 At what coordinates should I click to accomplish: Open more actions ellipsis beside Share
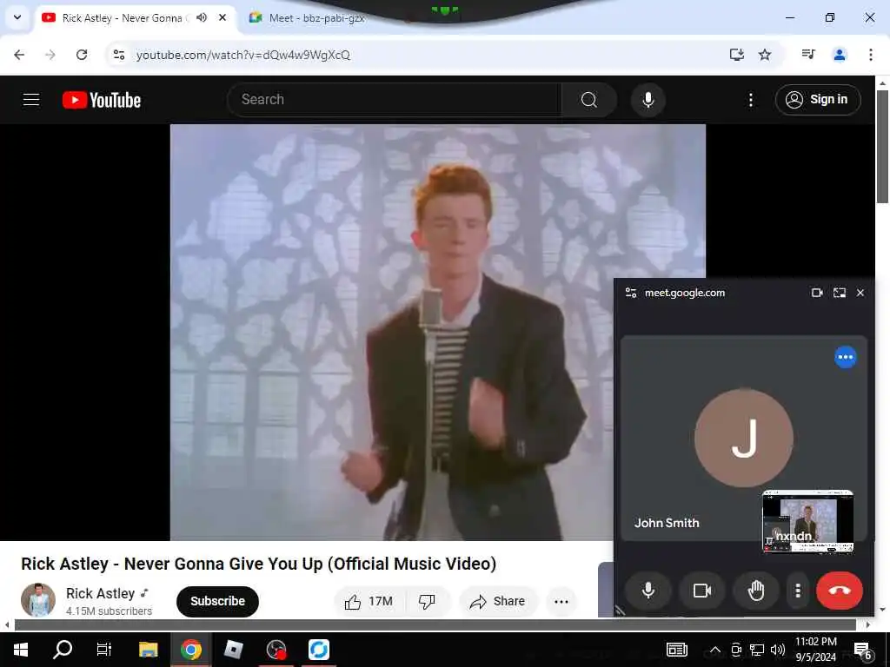coord(561,602)
